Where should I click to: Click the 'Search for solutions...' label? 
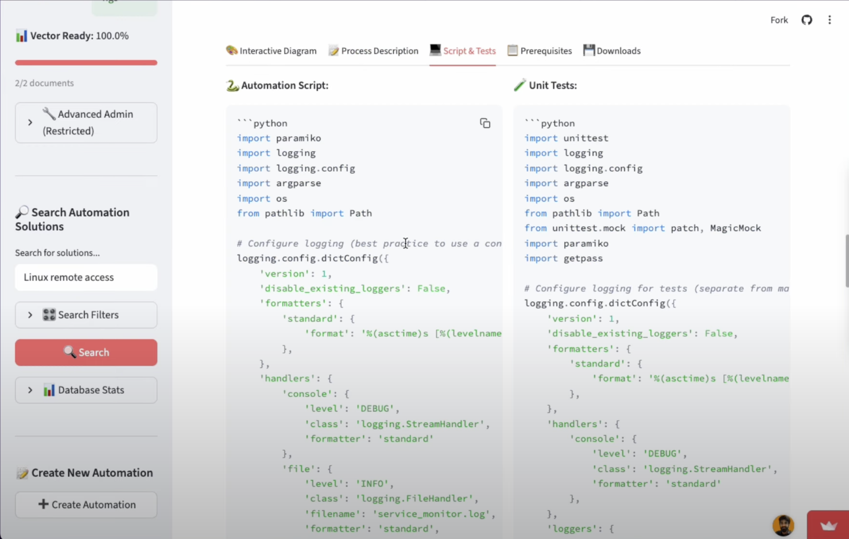[58, 253]
